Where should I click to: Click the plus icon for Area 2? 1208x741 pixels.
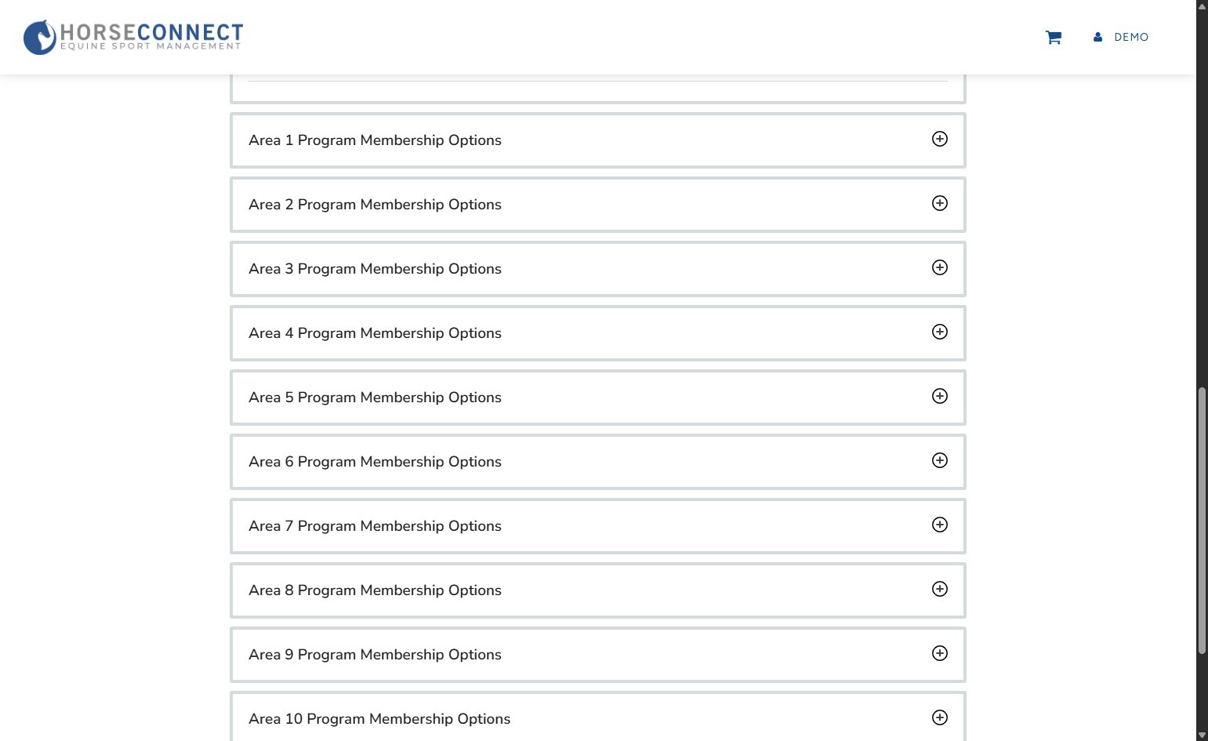939,203
